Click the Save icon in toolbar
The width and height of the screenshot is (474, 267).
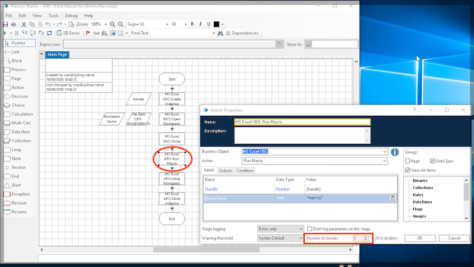5,24
